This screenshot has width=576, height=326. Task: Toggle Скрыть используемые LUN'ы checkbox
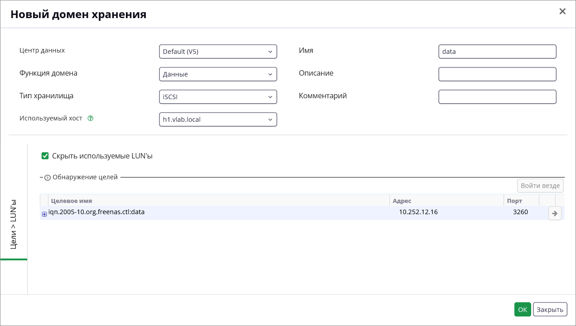pos(45,156)
